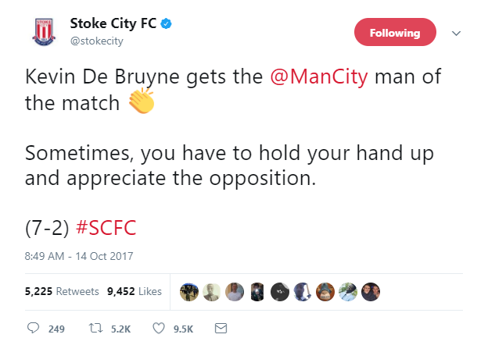Click the 8:49 AM - 14 Oct 2017 timestamp
Viewport: 488px width, 345px height.
[x=70, y=256]
